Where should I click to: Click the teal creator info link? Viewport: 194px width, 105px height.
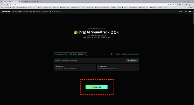click(x=125, y=54)
